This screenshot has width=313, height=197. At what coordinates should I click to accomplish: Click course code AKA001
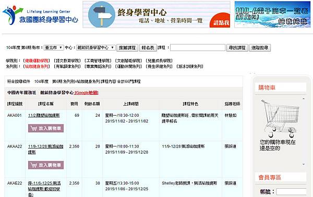coord(15,115)
